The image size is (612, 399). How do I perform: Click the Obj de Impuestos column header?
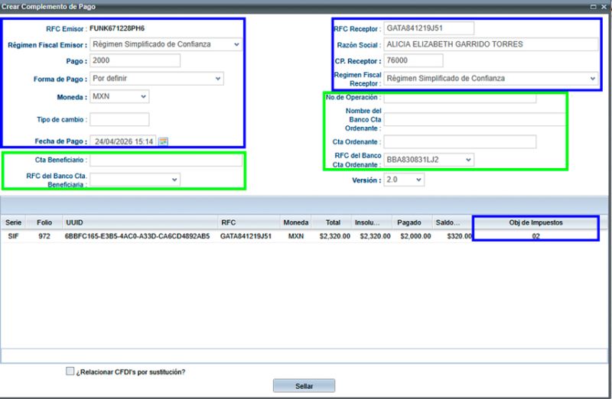(535, 222)
